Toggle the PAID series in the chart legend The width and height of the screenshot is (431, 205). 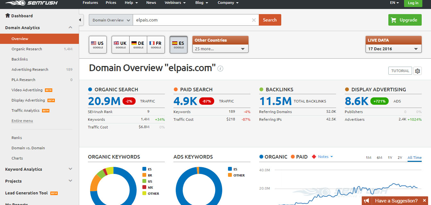point(299,157)
